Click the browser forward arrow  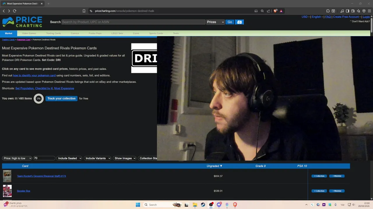[9, 11]
